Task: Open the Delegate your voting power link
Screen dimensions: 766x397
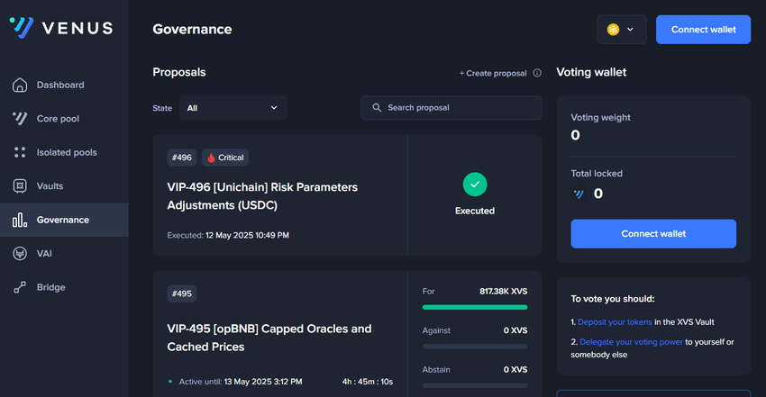Action: coord(631,342)
